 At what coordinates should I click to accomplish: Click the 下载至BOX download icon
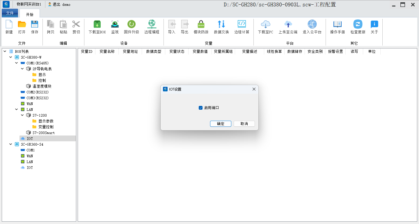pyautogui.click(x=97, y=24)
